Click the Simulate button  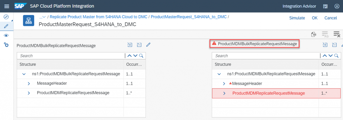coord(297,18)
